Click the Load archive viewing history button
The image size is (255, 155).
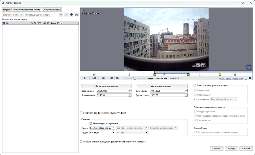pos(22,10)
